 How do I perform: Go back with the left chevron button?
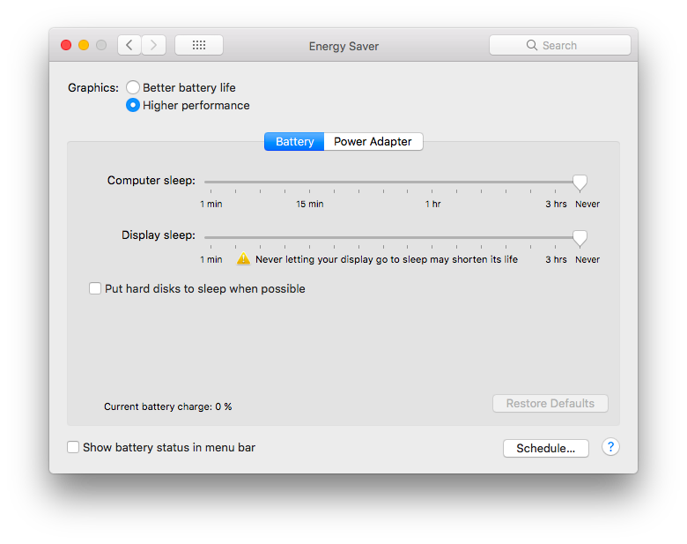tap(129, 45)
